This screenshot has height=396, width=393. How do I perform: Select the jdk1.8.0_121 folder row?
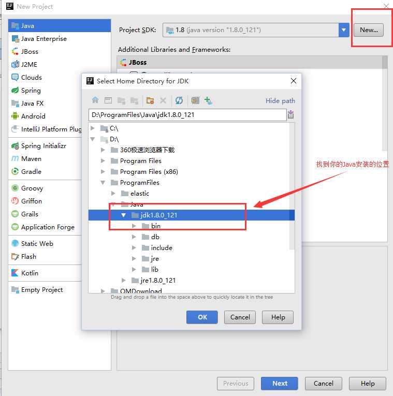(x=192, y=215)
